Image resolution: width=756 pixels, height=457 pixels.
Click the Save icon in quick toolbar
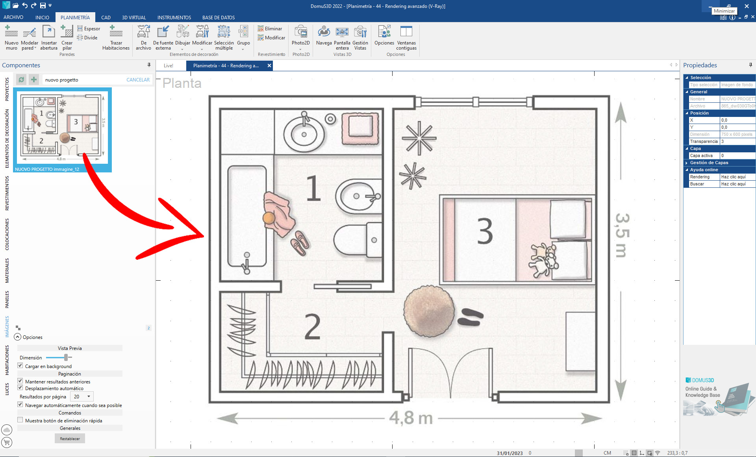tap(43, 6)
